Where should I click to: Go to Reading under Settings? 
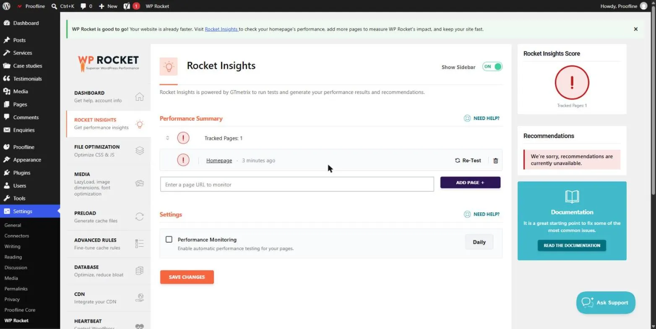tap(13, 257)
